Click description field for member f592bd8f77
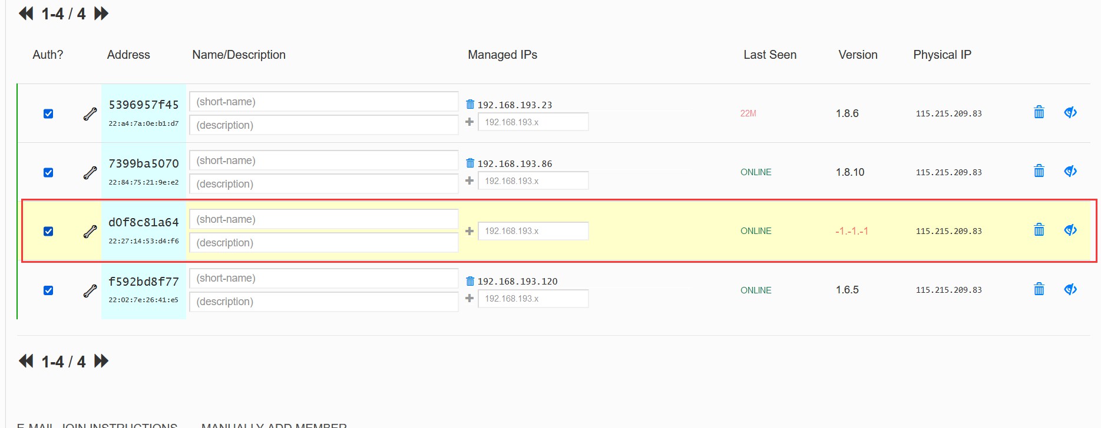Viewport: 1101px width, 428px height. coord(323,302)
